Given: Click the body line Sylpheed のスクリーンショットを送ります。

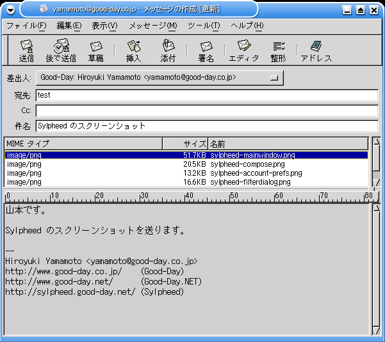Looking at the screenshot, I should (95, 231).
